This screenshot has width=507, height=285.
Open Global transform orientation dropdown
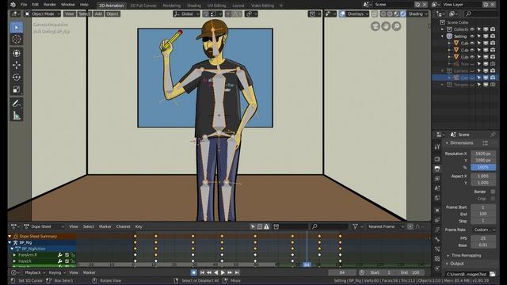pyautogui.click(x=187, y=14)
